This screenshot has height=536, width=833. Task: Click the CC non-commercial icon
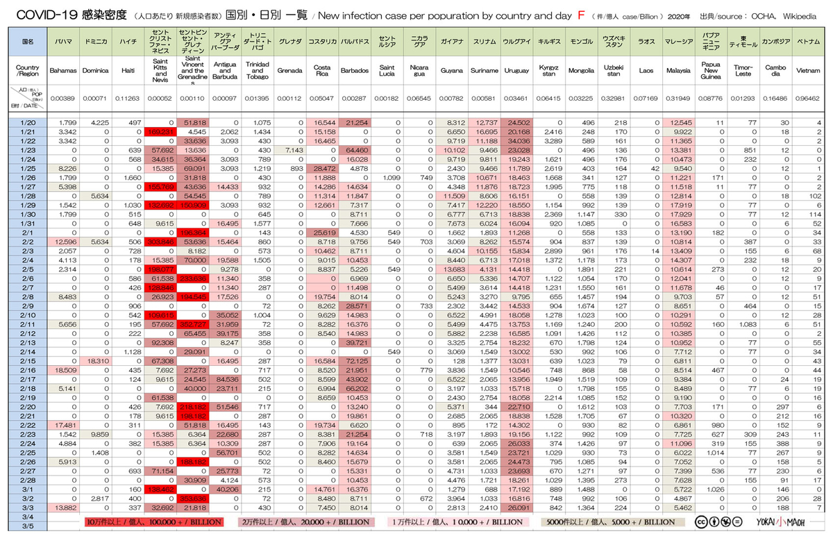tap(726, 522)
